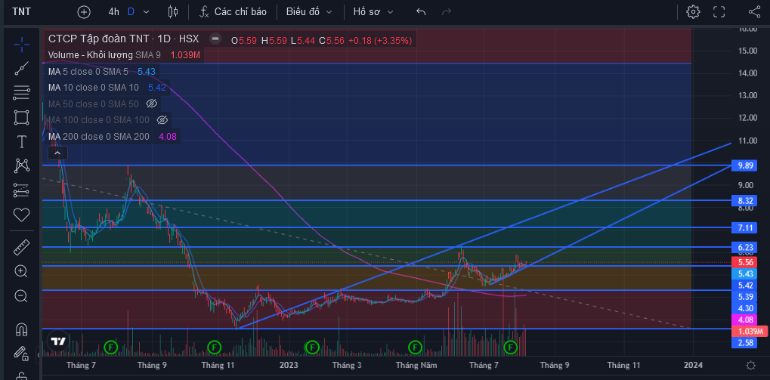The height and width of the screenshot is (380, 770).
Task: Click the 9.89 price level label
Action: [744, 165]
